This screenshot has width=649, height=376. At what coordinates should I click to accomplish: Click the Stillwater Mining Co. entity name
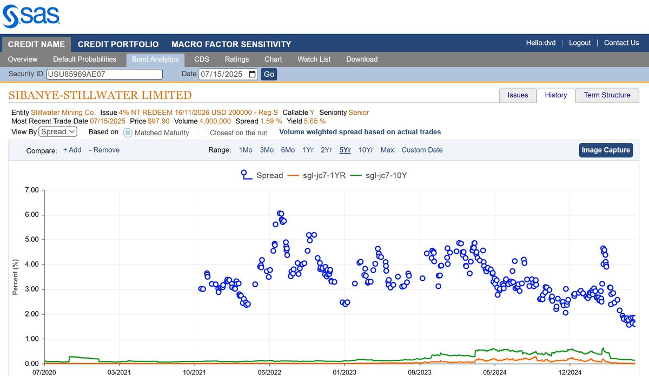[x=63, y=113]
